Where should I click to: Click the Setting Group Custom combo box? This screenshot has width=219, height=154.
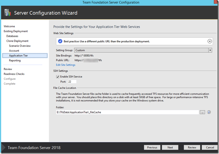(143, 50)
